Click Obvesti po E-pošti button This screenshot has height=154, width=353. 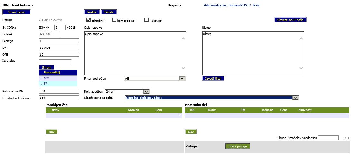tap(290, 20)
